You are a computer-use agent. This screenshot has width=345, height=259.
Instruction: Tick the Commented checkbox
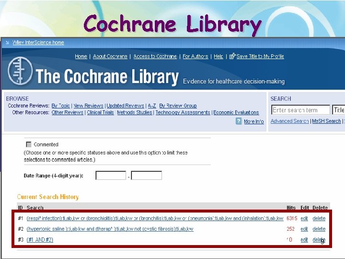pyautogui.click(x=29, y=144)
